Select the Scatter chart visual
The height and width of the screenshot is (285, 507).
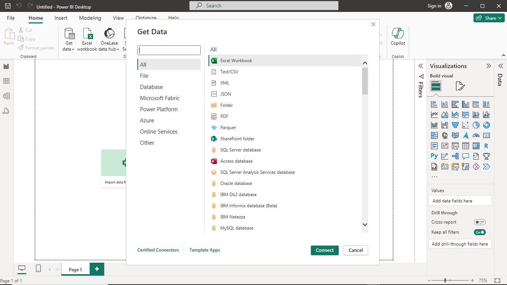[x=466, y=125]
